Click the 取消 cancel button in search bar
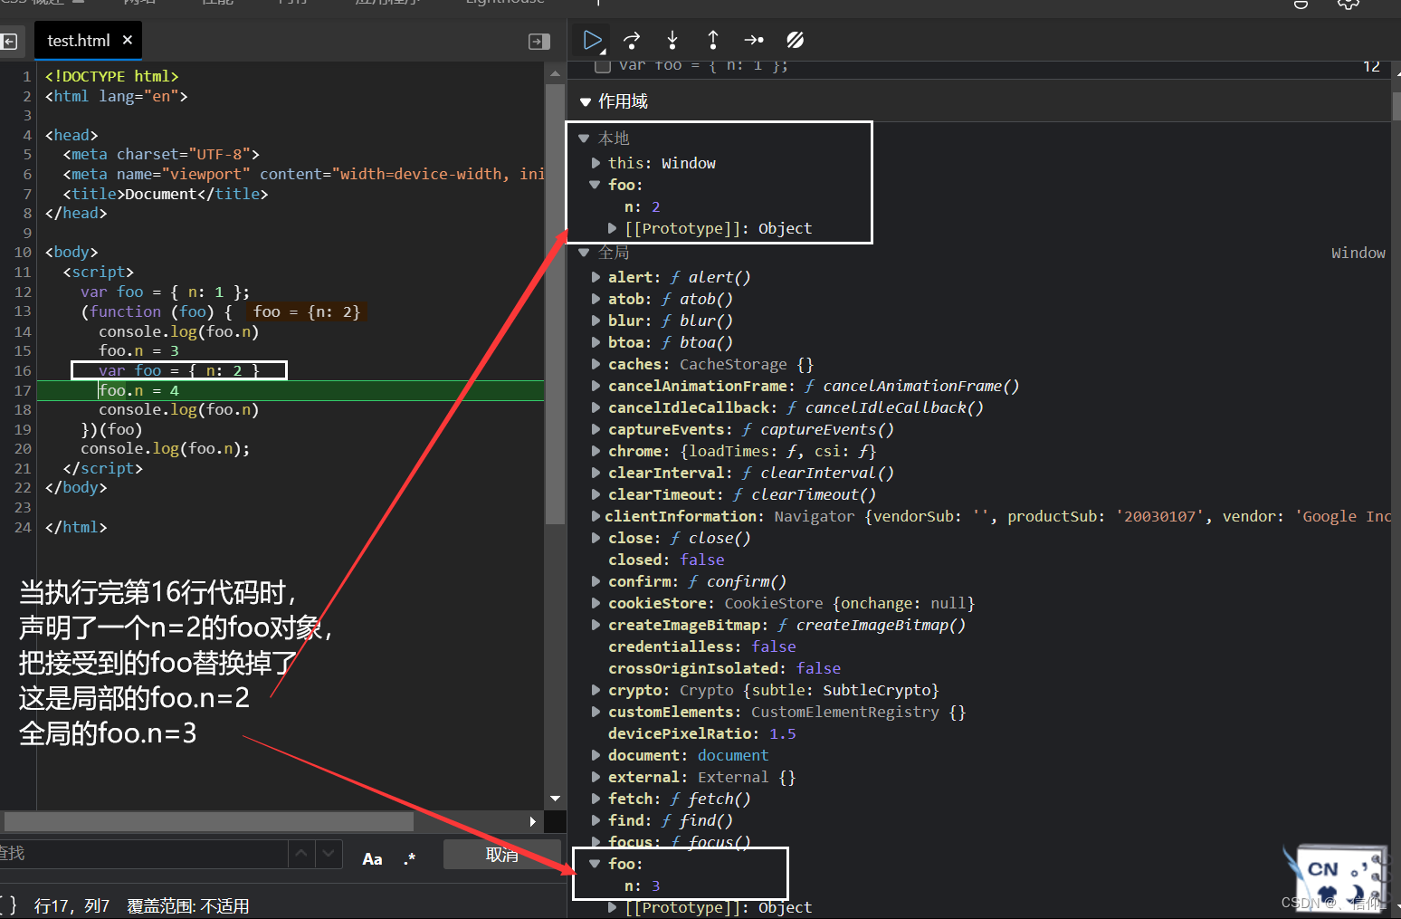This screenshot has height=919, width=1401. tap(501, 855)
